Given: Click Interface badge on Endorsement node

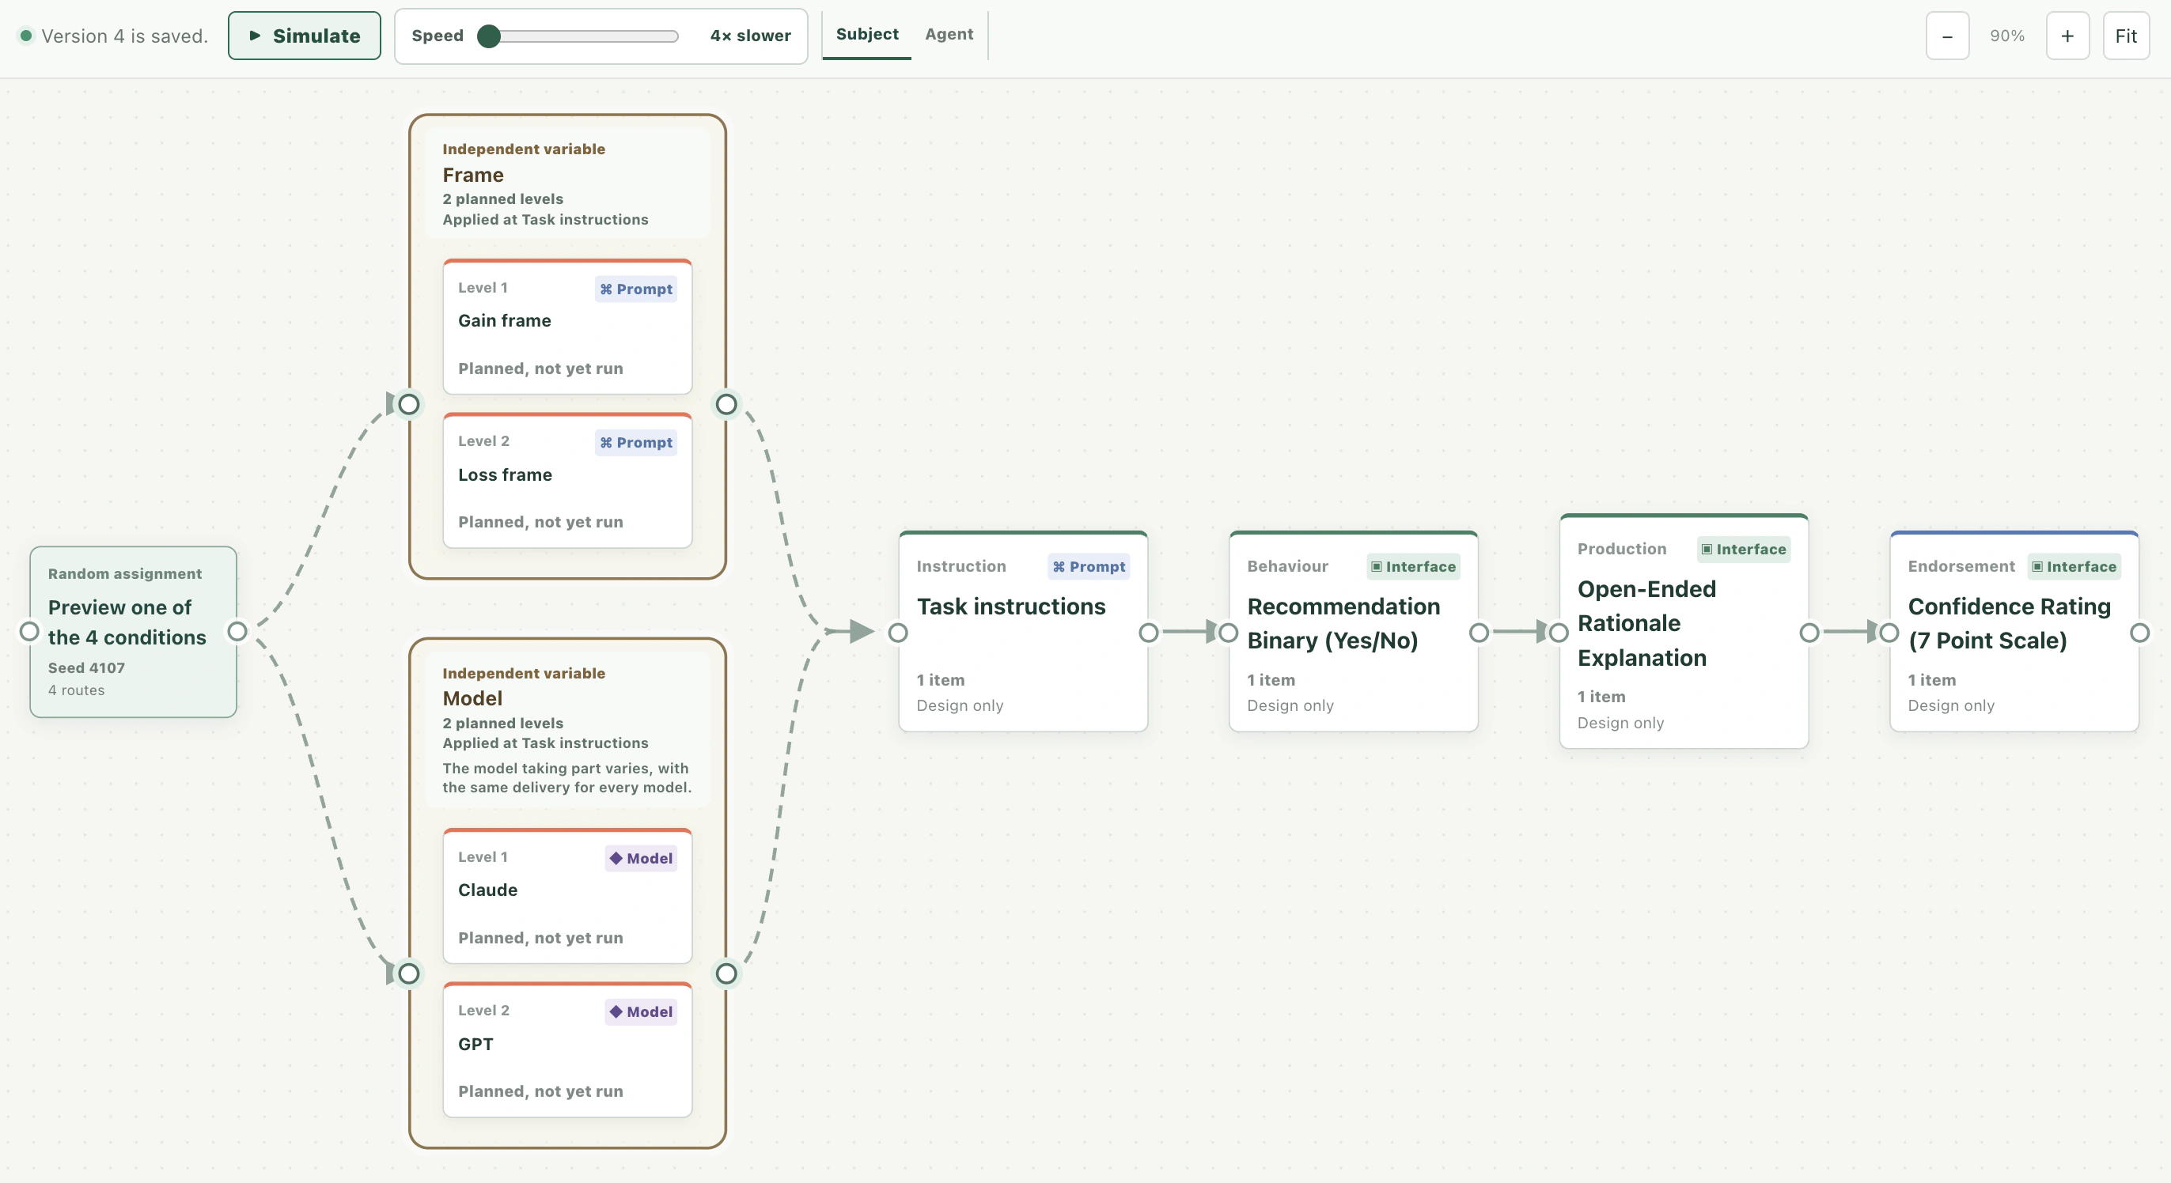Looking at the screenshot, I should point(2074,567).
